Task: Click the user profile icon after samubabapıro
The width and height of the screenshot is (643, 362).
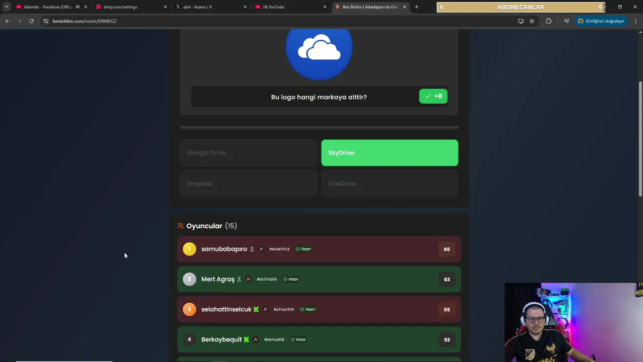Action: pyautogui.click(x=252, y=249)
